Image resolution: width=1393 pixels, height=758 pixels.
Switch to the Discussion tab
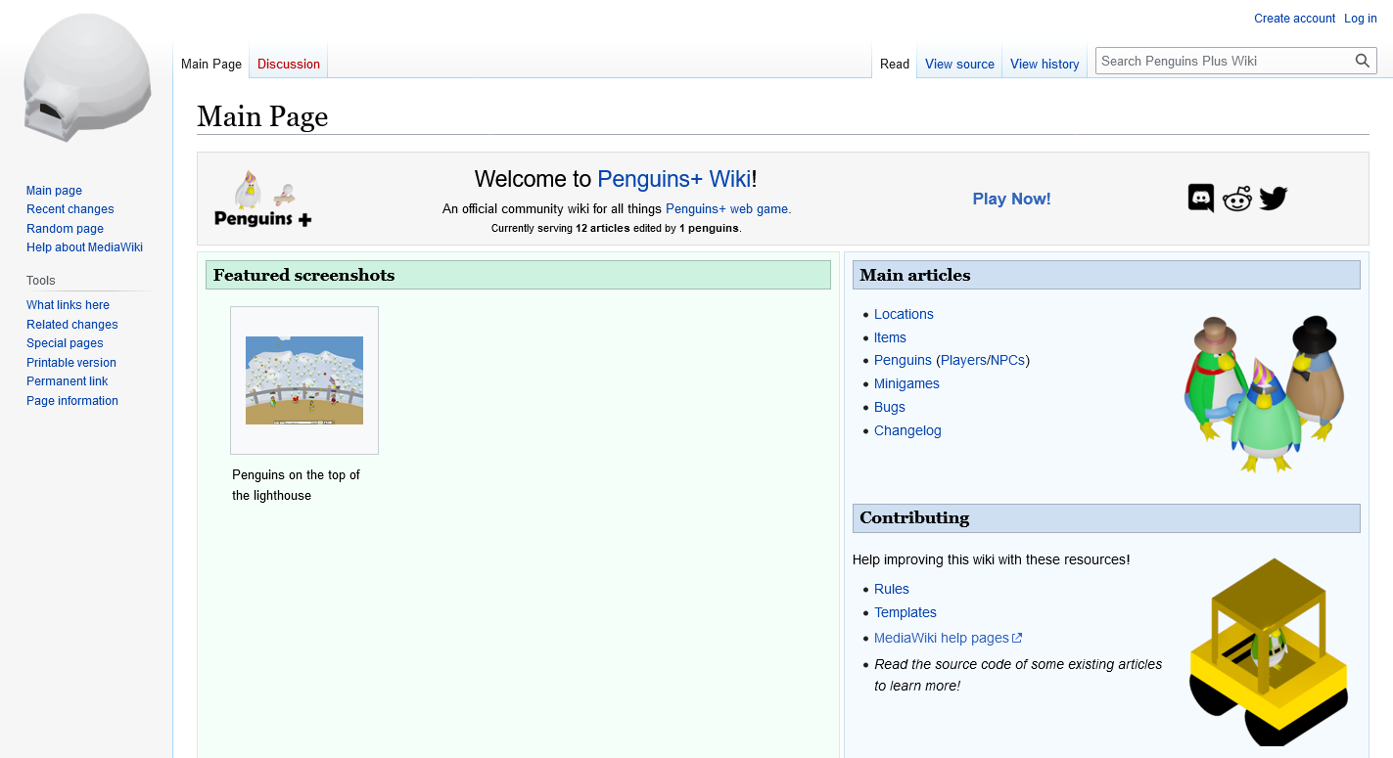click(x=289, y=65)
